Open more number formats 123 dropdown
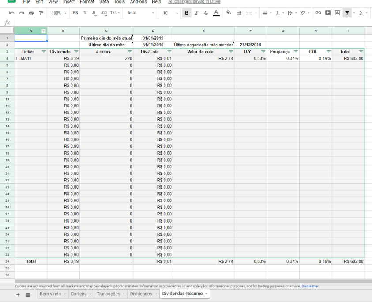The width and height of the screenshot is (372, 302). coord(115,13)
